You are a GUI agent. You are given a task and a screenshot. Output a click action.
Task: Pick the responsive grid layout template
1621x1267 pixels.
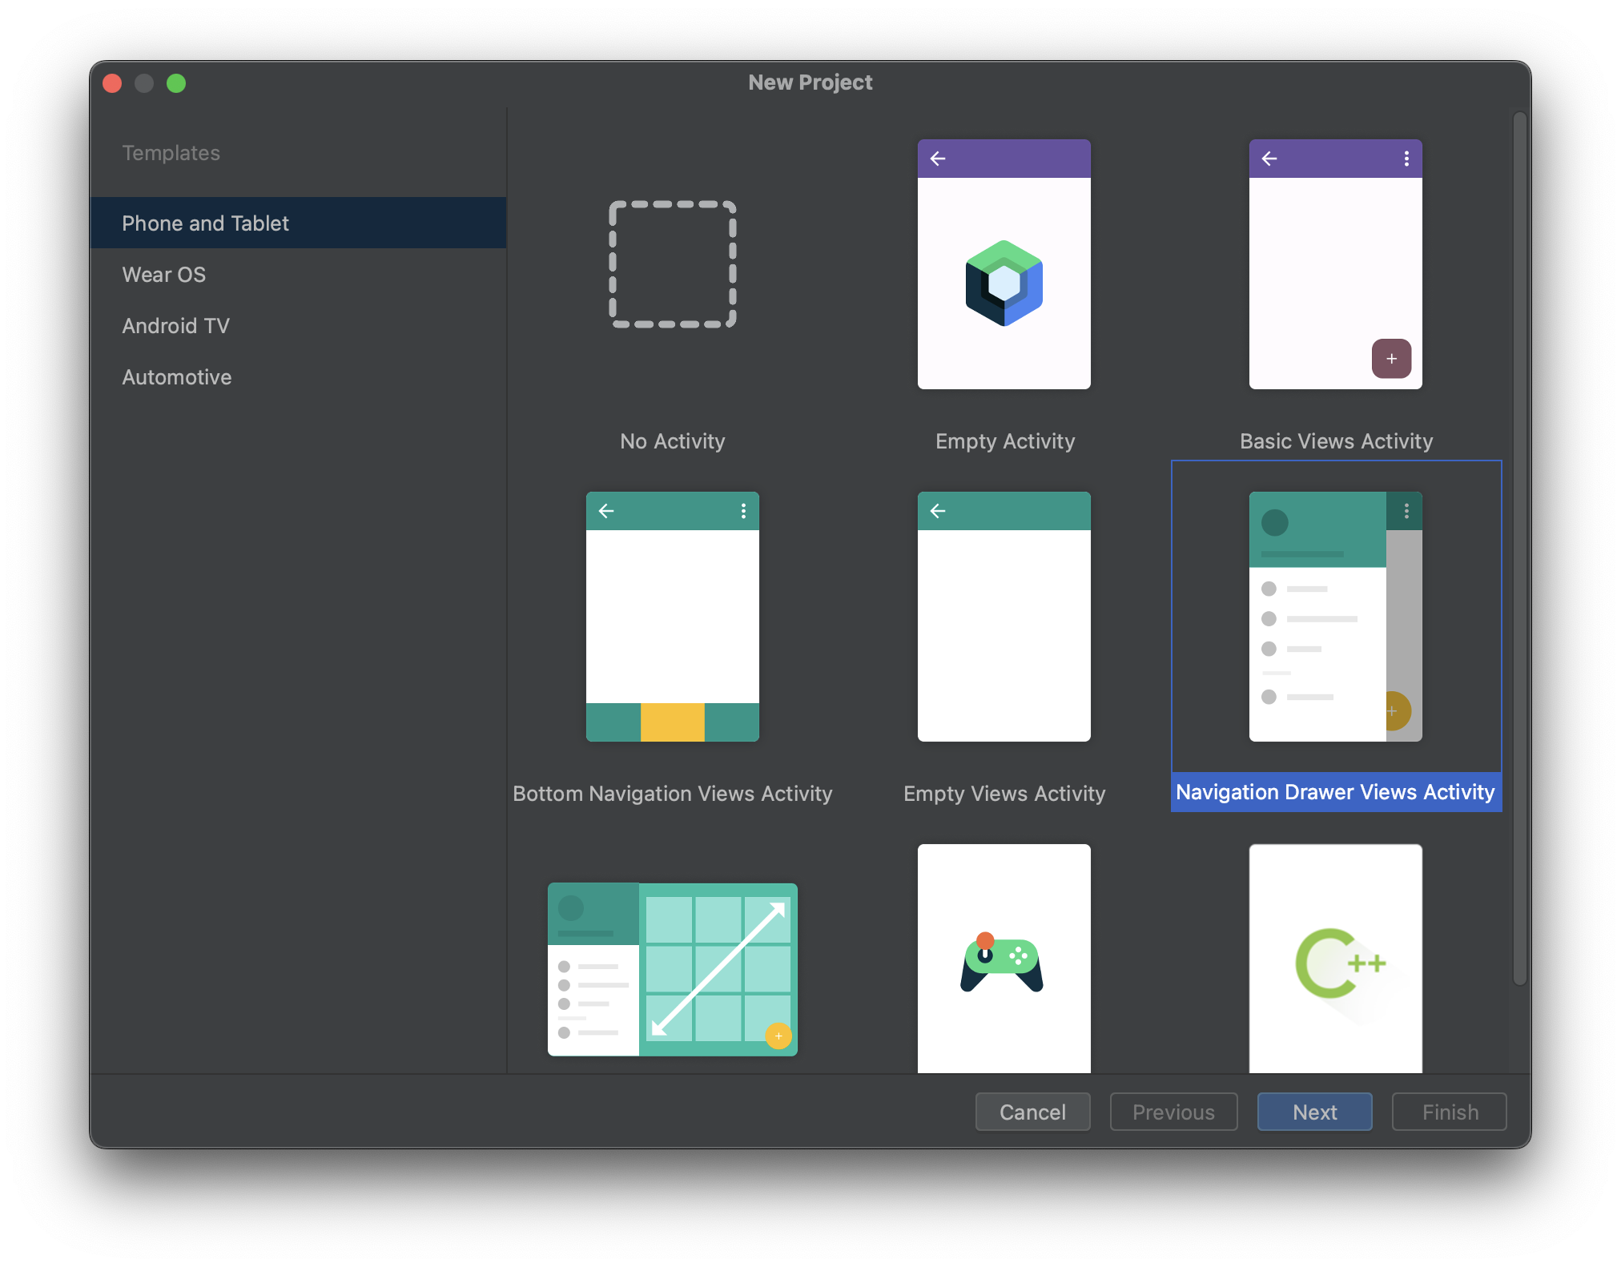[672, 969]
